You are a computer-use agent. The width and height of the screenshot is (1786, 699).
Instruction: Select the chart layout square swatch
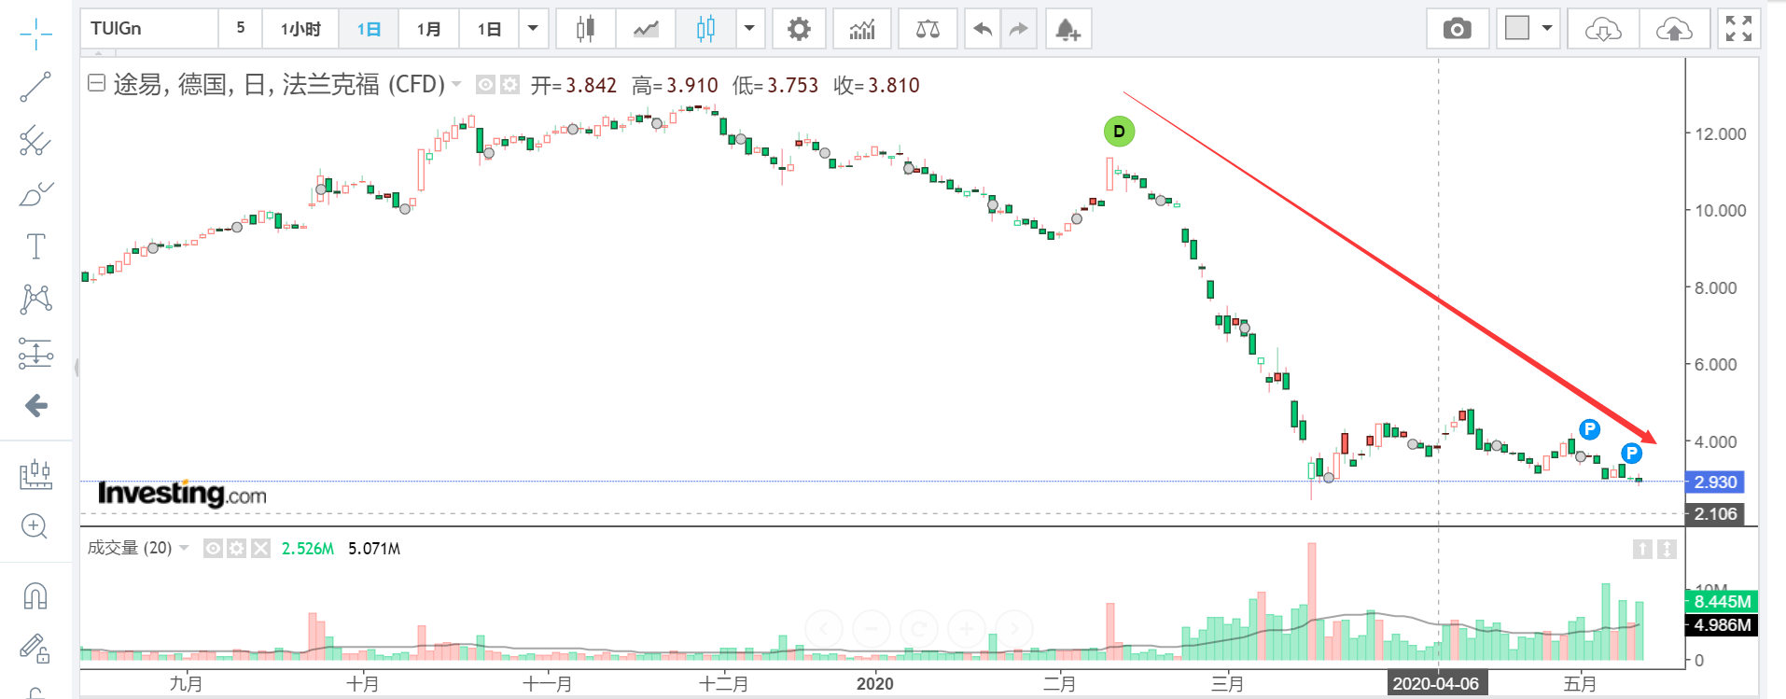click(1517, 29)
